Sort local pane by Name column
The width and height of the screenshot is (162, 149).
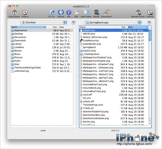(29, 27)
